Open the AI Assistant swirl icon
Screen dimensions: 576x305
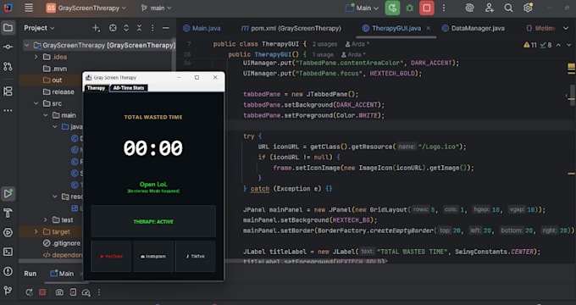tap(469, 8)
